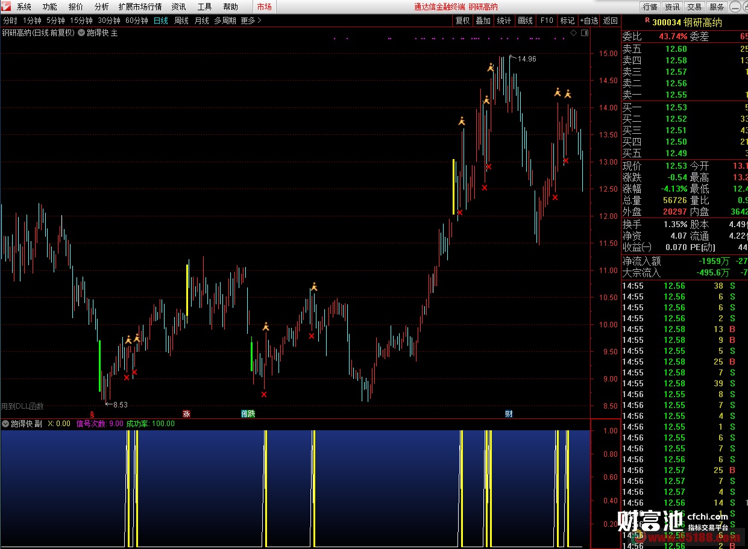This screenshot has width=748, height=549.
Task: Open the 扩展市场行情 menu
Action: 140,7
